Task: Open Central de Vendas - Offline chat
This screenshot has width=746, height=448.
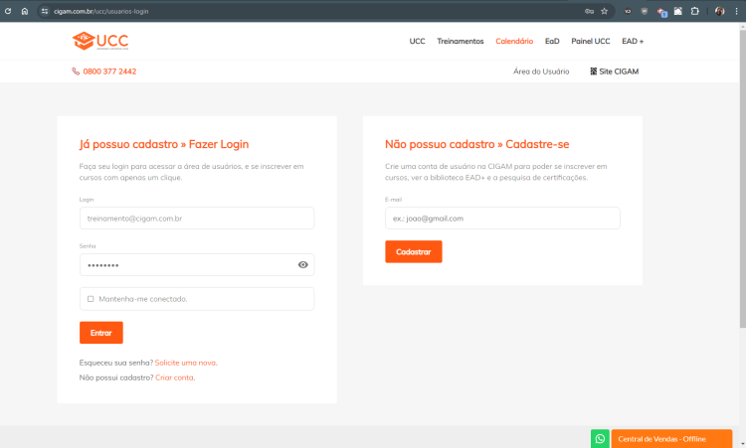Action: pyautogui.click(x=671, y=438)
